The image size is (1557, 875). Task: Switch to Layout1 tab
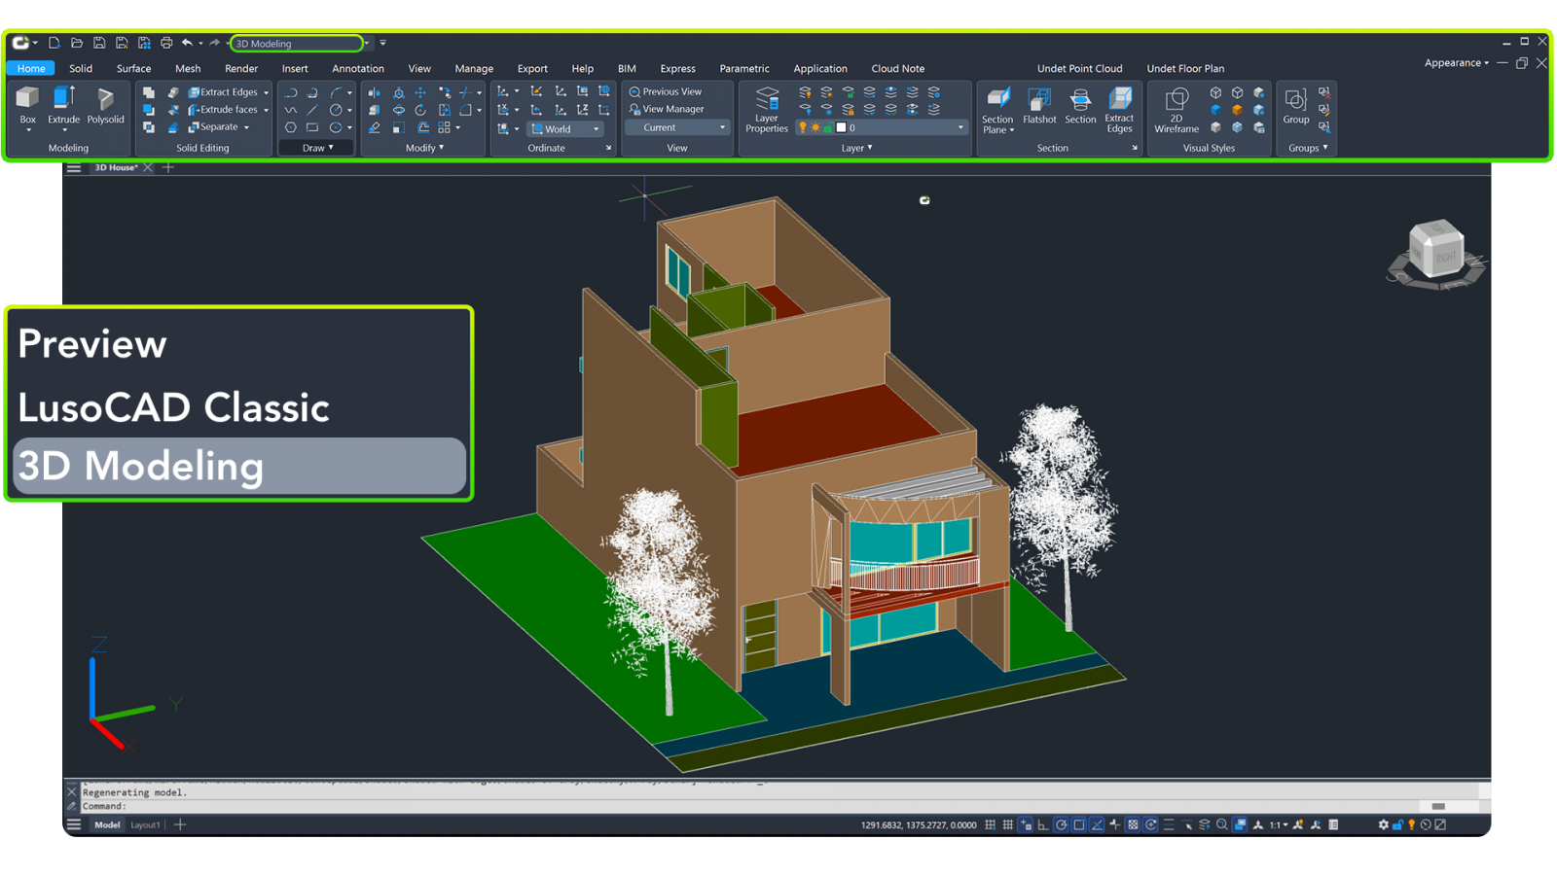point(145,824)
